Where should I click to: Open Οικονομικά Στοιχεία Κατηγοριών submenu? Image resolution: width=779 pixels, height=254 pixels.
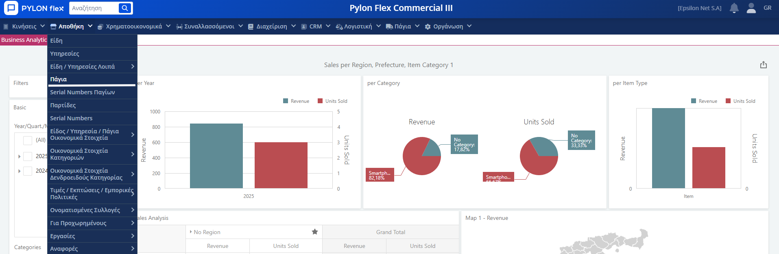(x=92, y=154)
